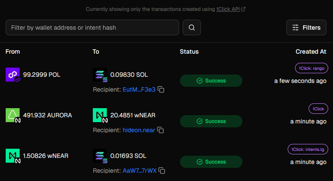Click the plain 1Click tag badge

(x=318, y=109)
